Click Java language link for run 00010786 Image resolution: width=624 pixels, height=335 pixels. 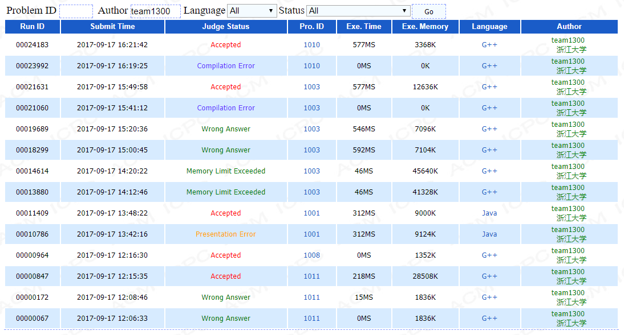coord(489,234)
